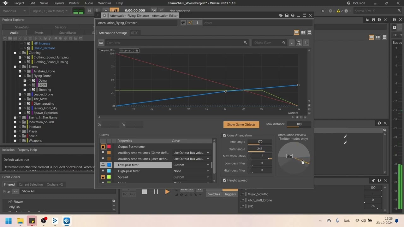Toggle pin for High-pass filter curve
The width and height of the screenshot is (404, 227).
coord(103,171)
